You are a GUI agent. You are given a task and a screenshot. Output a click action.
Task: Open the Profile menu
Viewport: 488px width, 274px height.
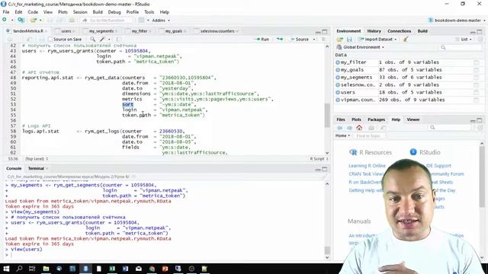tap(132, 12)
